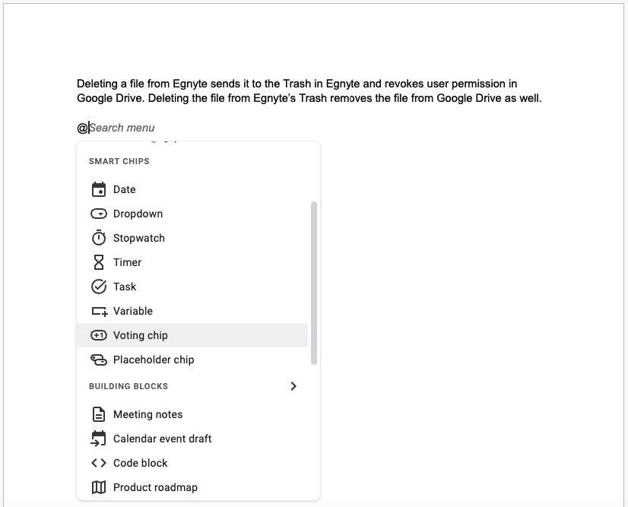Image resolution: width=628 pixels, height=507 pixels.
Task: Click the @ Search menu field
Action: (116, 128)
